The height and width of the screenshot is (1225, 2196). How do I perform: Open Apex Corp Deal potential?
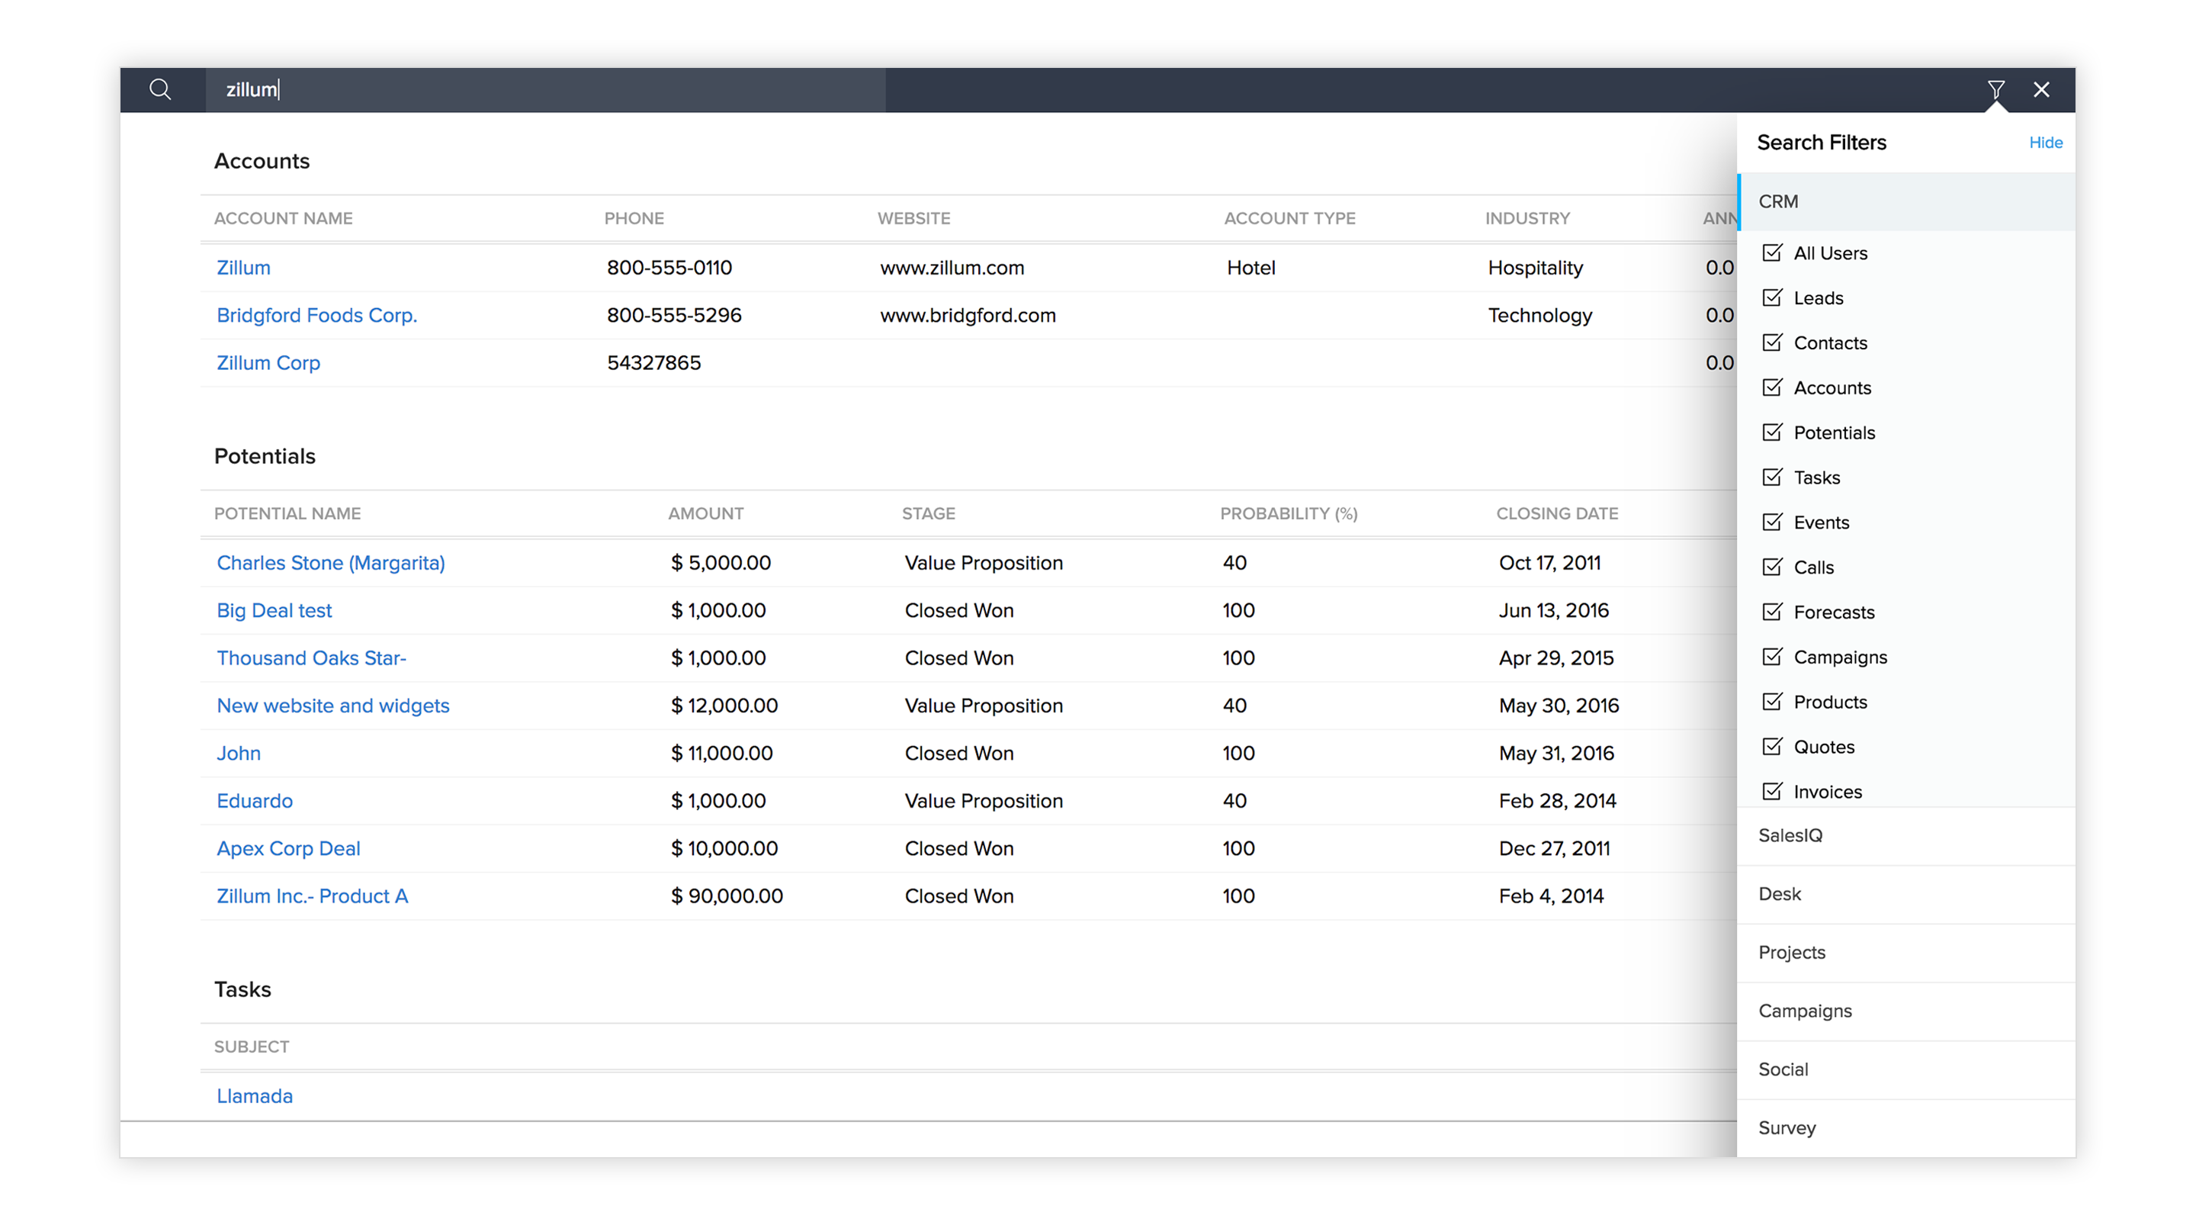coord(288,848)
